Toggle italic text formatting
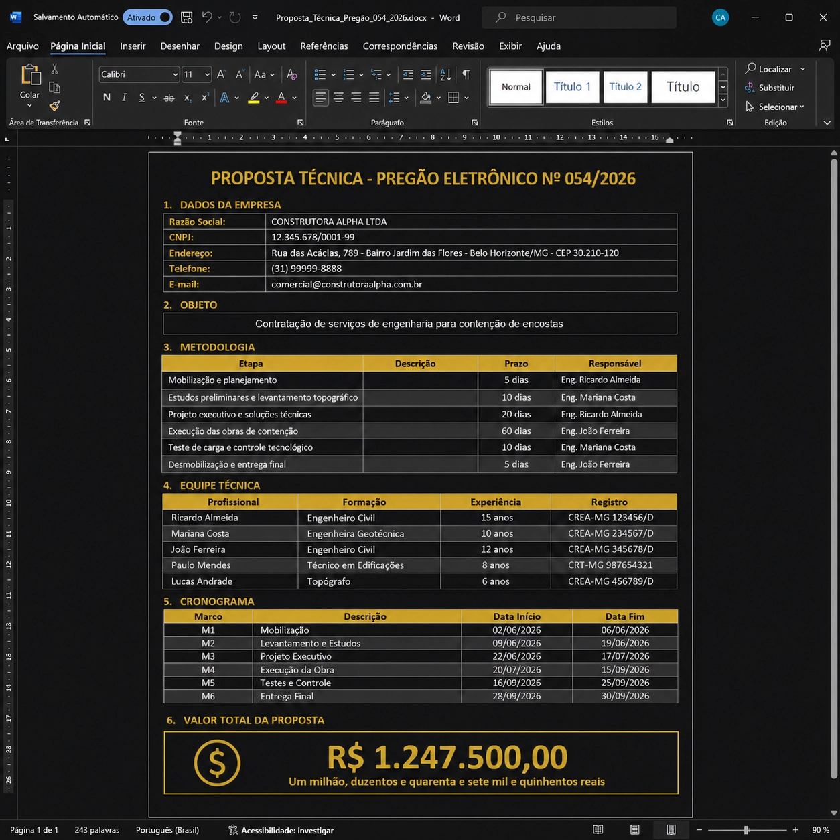Screen dimensions: 840x840 (124, 98)
